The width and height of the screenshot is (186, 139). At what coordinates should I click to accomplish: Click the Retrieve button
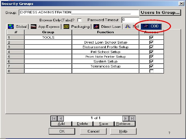pyautogui.click(x=125, y=124)
